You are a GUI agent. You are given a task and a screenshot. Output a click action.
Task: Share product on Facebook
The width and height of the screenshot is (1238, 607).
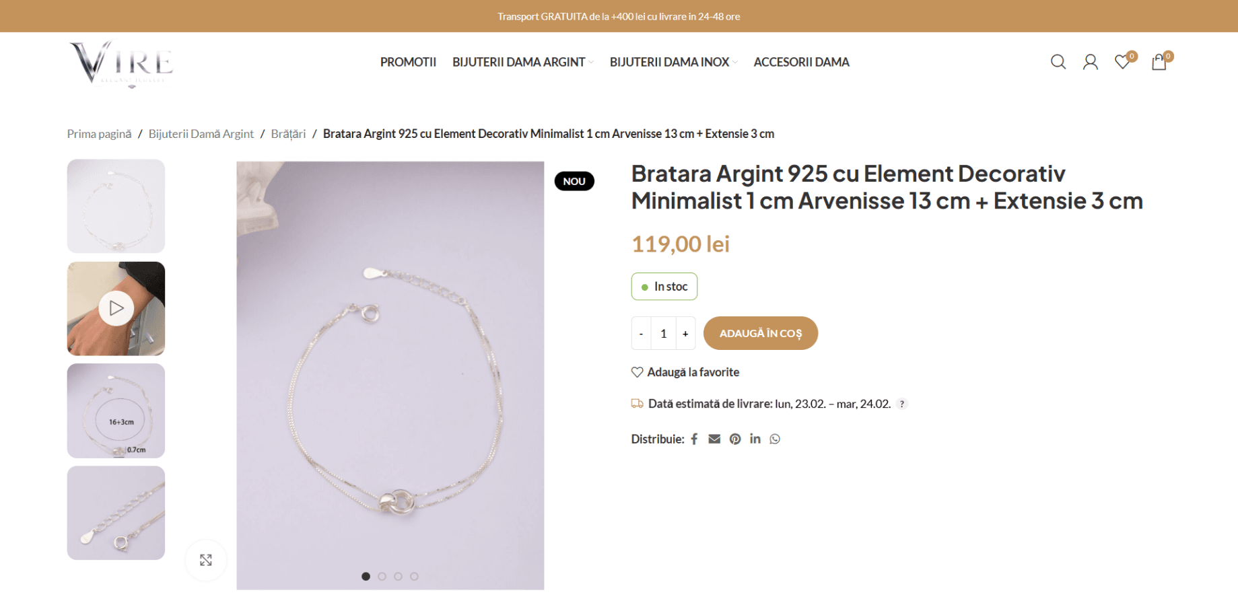pos(694,439)
